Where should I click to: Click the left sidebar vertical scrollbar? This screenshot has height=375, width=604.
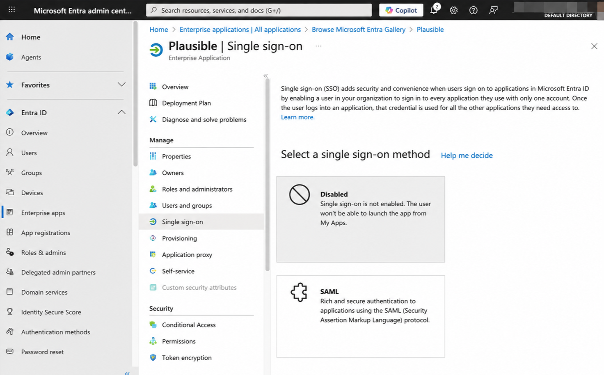tap(135, 94)
